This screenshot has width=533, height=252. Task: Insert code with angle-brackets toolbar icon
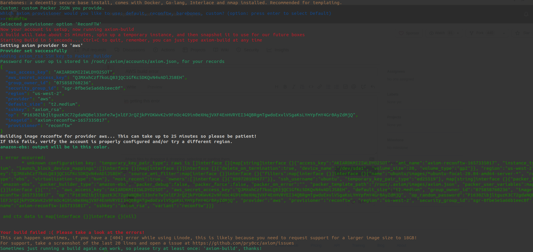pyautogui.click(x=311, y=87)
